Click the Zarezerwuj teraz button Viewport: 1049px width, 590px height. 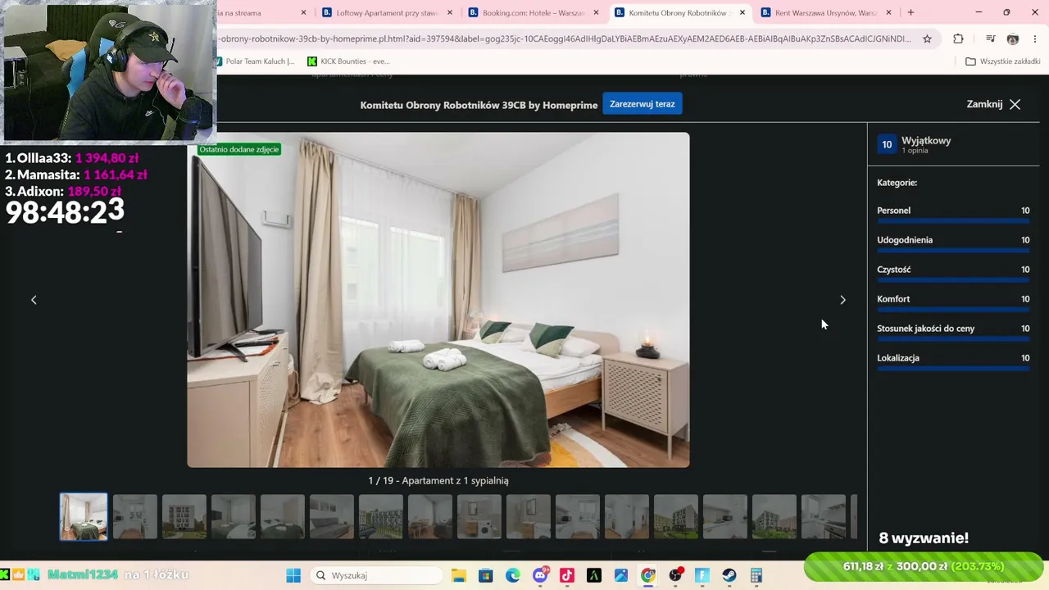tap(643, 104)
